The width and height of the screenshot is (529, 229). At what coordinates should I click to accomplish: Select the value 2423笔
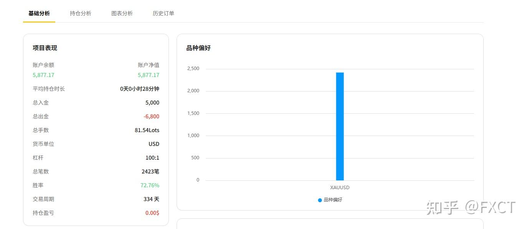point(150,172)
